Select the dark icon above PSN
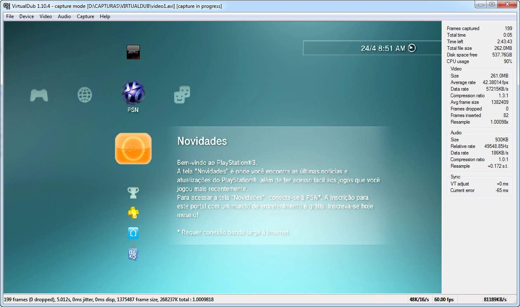520x307 pixels. (x=133, y=52)
